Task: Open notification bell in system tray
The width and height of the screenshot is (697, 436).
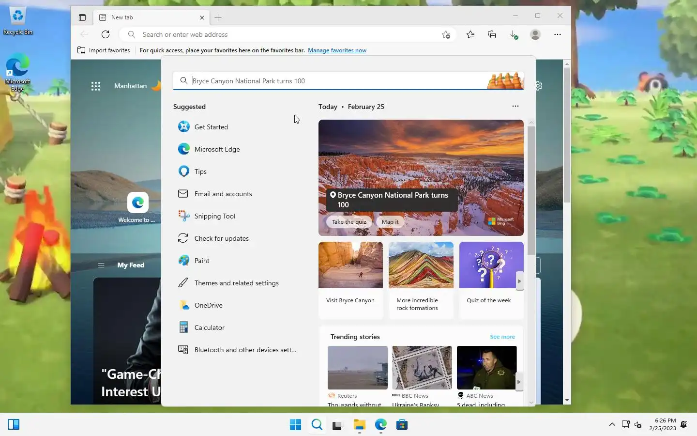Action: 684,424
